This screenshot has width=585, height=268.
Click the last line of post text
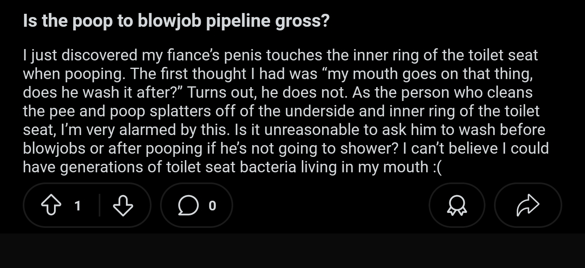coord(232,167)
